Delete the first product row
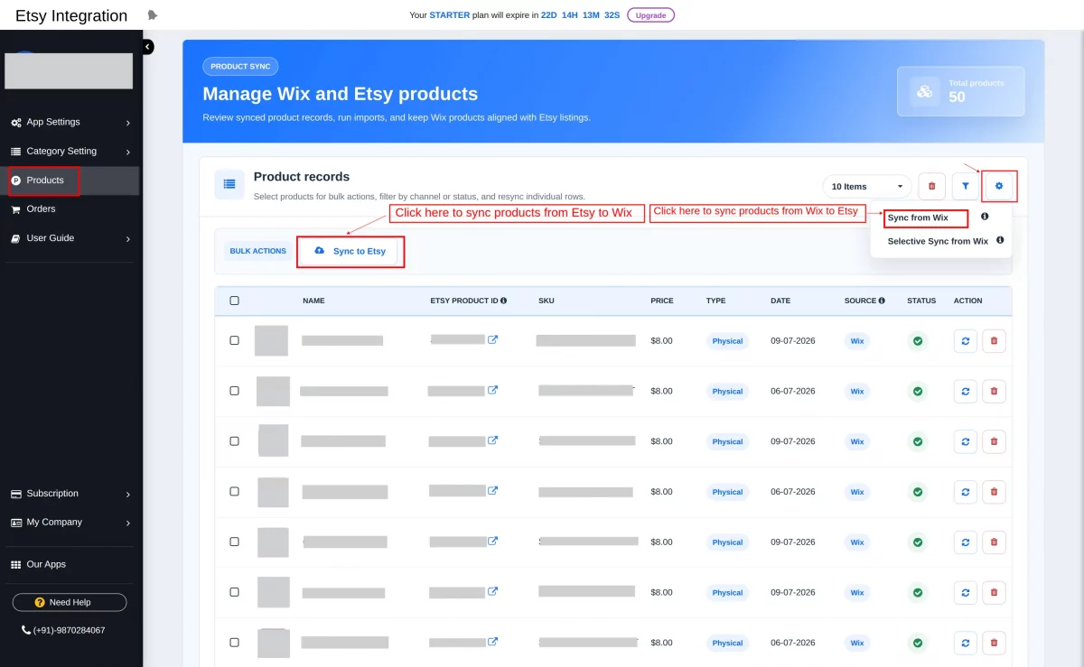Screen dimensions: 1084x667 [x=995, y=341]
